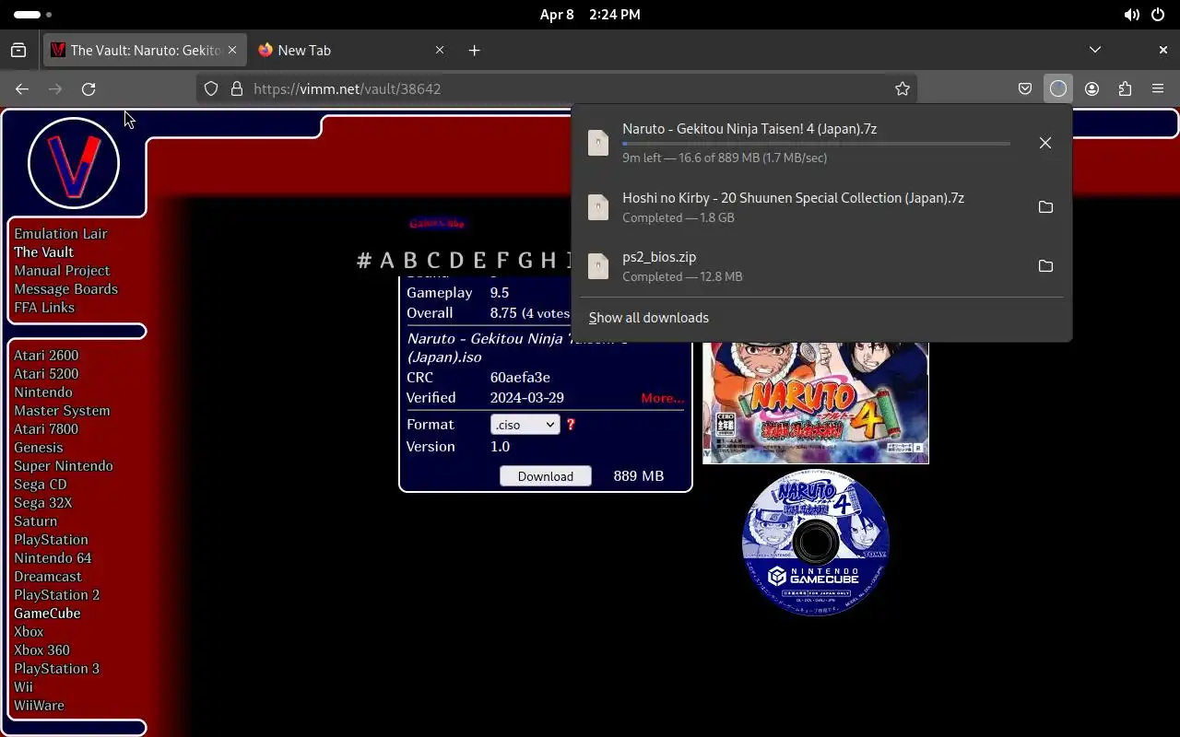Bookmark this page with the star icon
The image size is (1180, 737).
(x=903, y=88)
